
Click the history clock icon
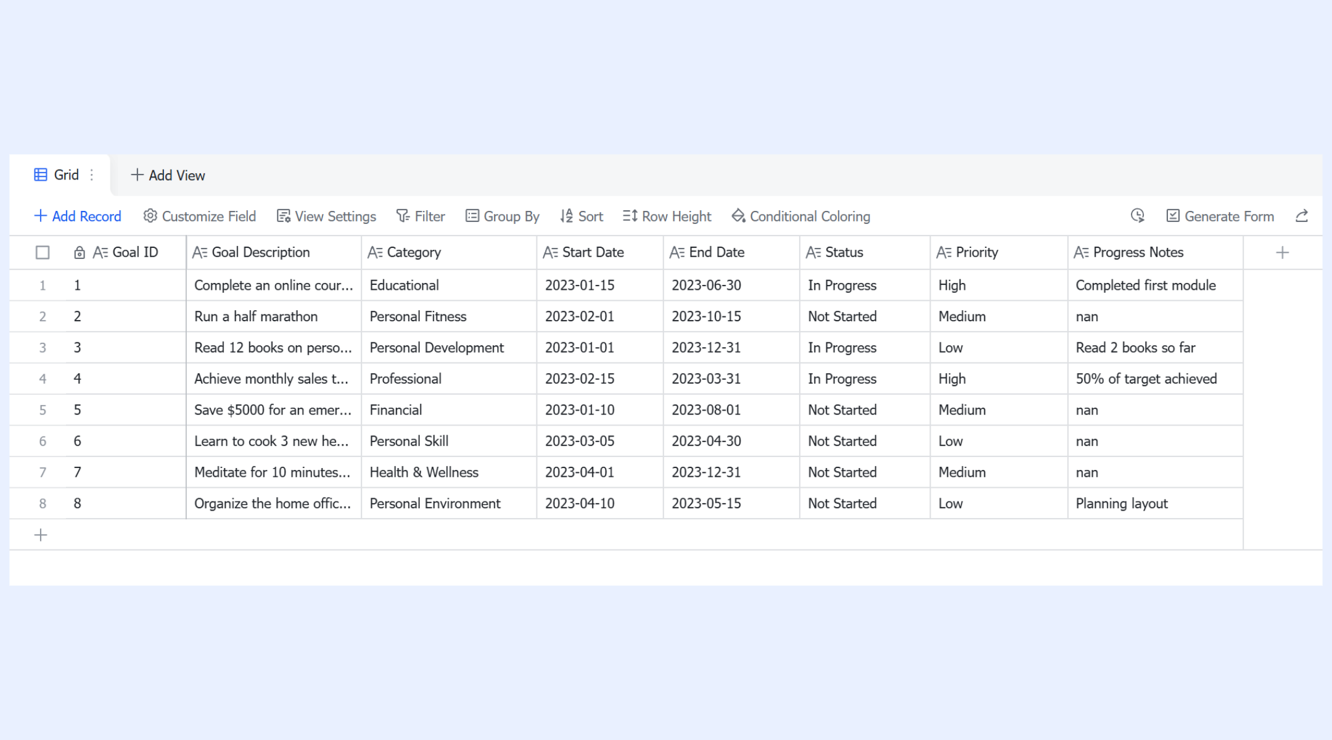click(1138, 216)
